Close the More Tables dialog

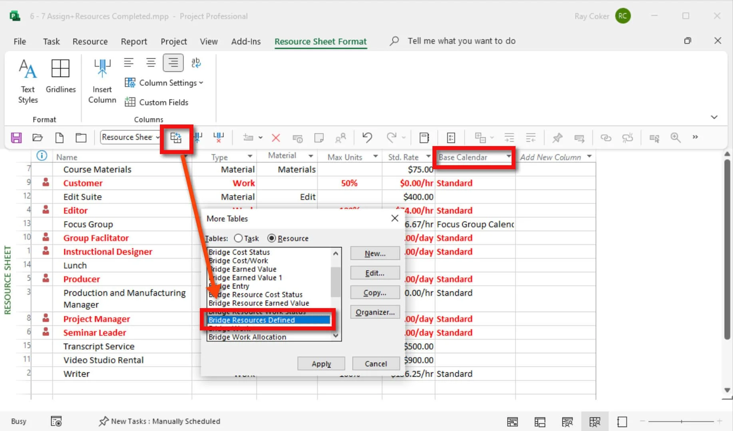tap(395, 218)
